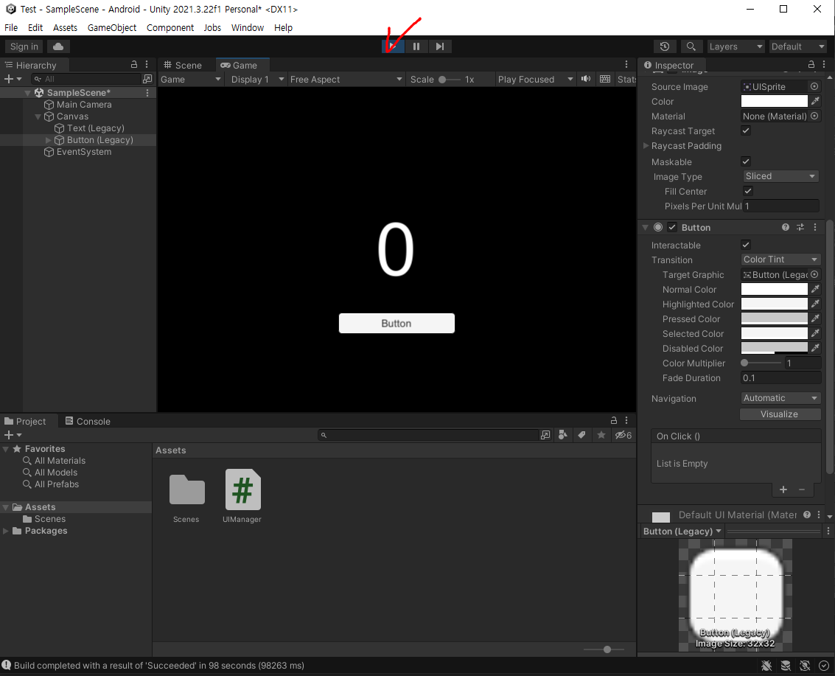The image size is (835, 676).
Task: Click the Button in Game view
Action: coord(396,324)
